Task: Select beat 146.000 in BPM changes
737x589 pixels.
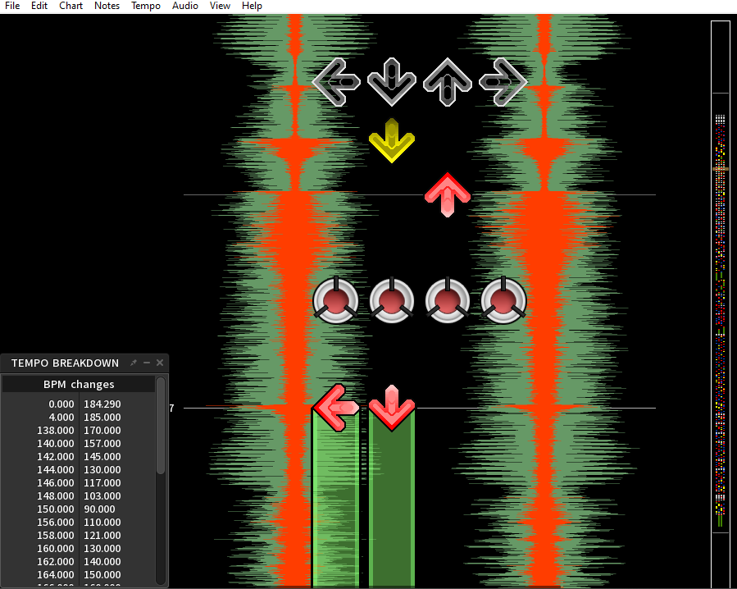Action: [56, 483]
